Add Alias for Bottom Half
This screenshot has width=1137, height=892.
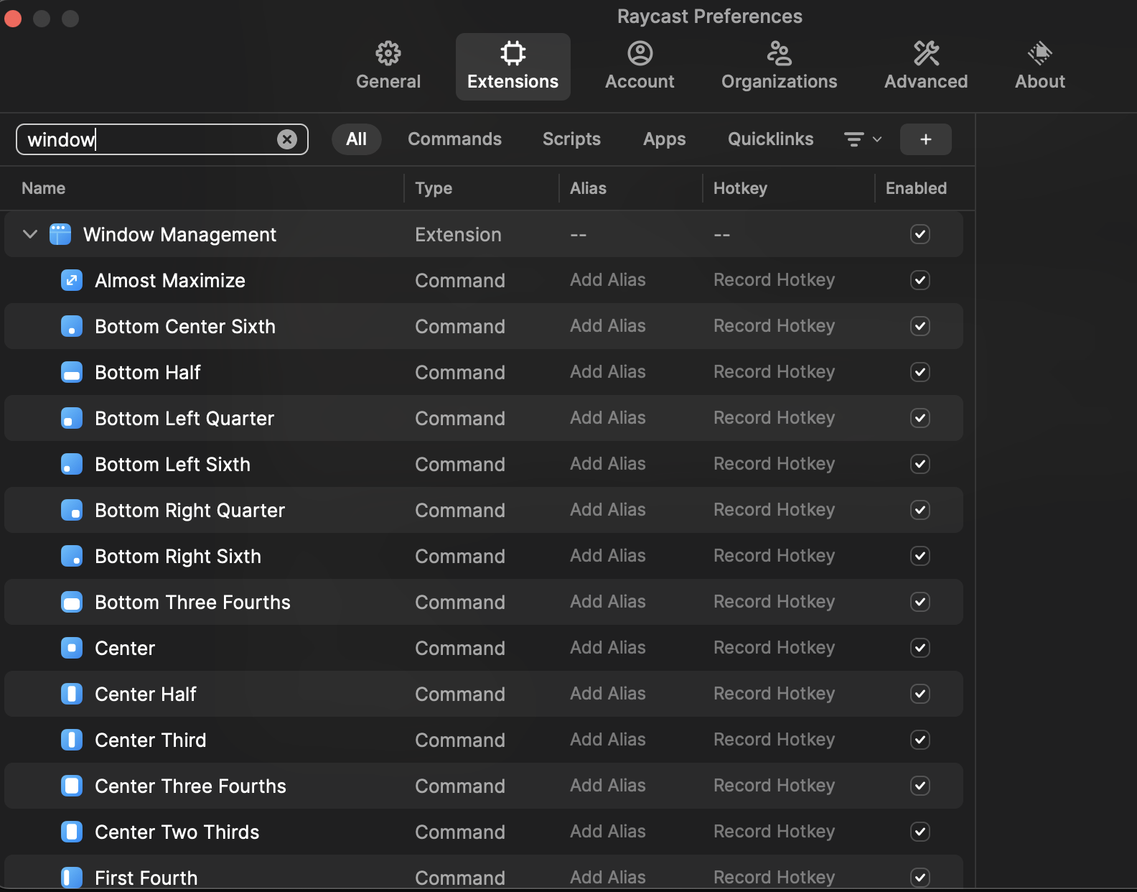[608, 372]
